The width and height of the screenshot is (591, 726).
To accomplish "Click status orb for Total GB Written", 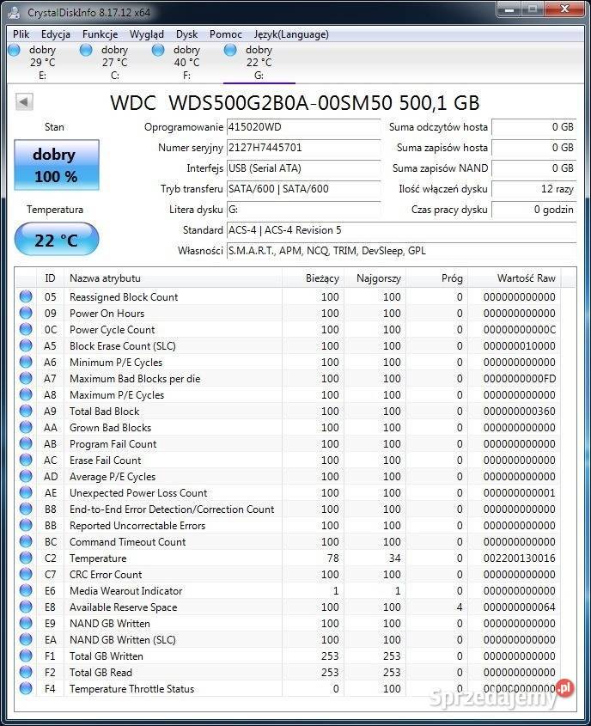I will coord(26,656).
